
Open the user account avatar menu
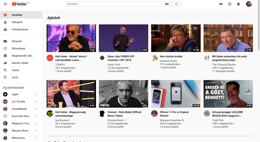pyautogui.click(x=249, y=4)
